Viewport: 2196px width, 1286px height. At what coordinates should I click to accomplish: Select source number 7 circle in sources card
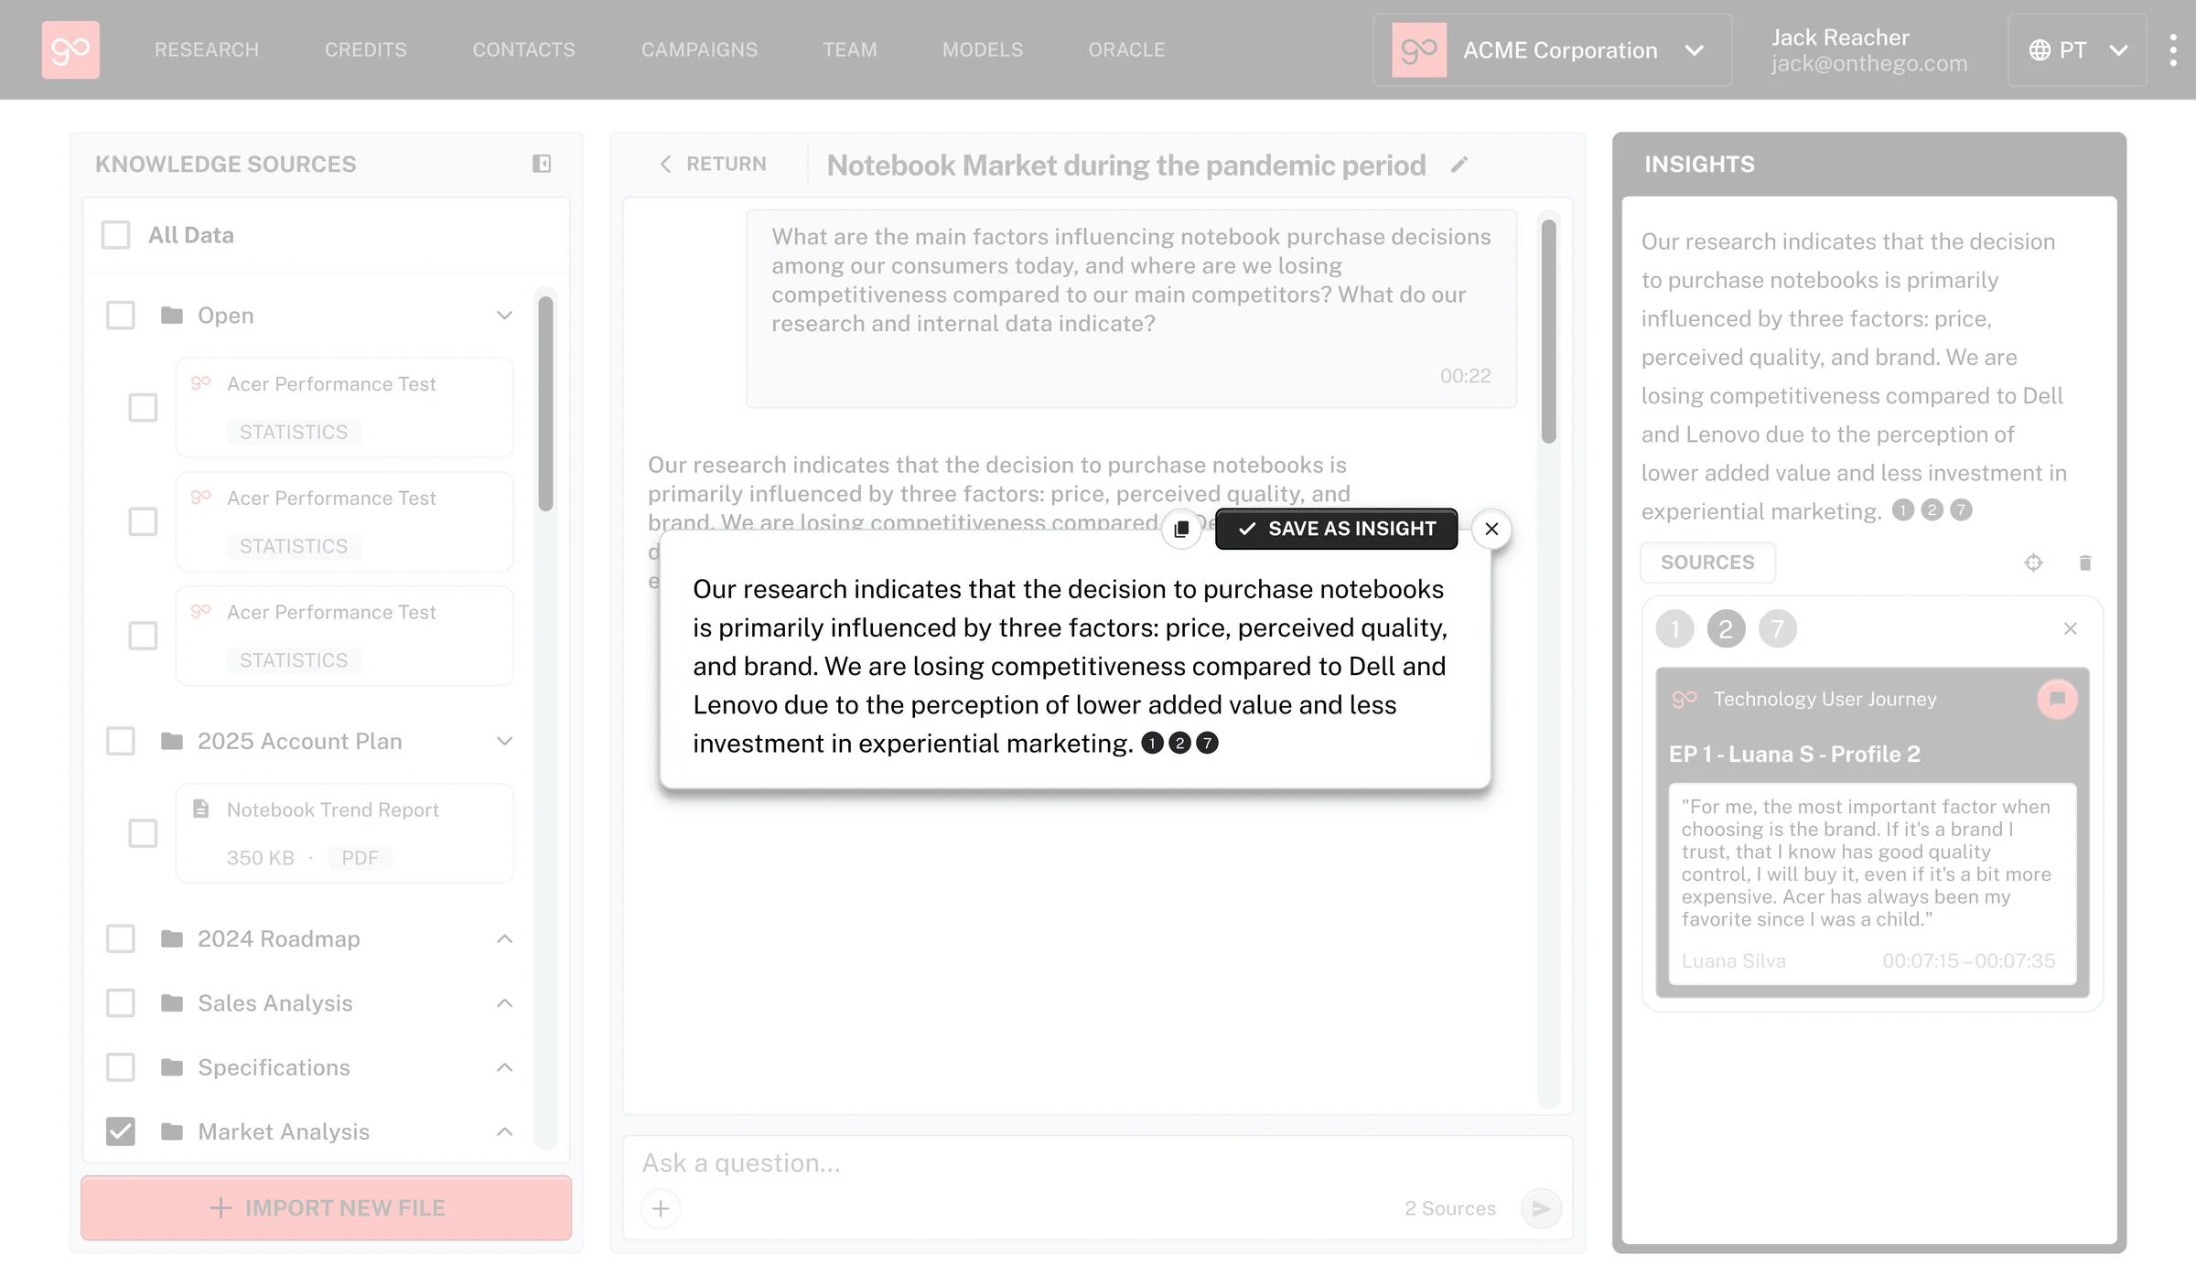1778,628
